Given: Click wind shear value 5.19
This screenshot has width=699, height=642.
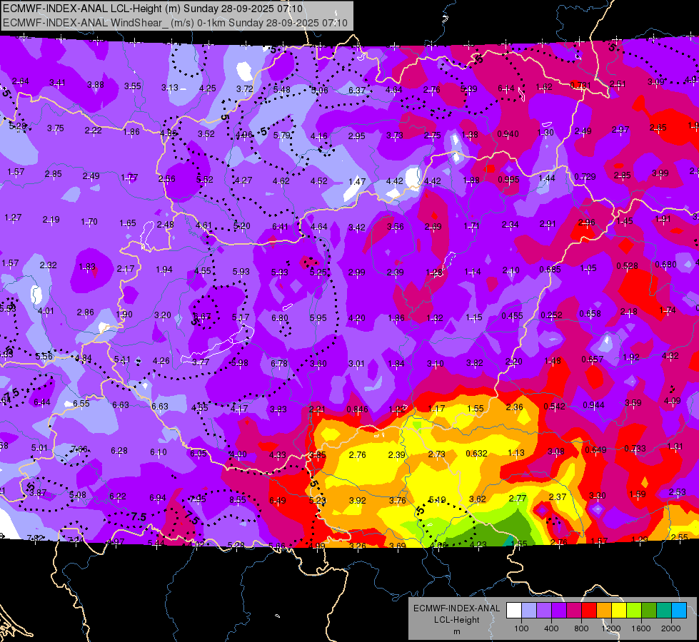Looking at the screenshot, I should pos(437,500).
